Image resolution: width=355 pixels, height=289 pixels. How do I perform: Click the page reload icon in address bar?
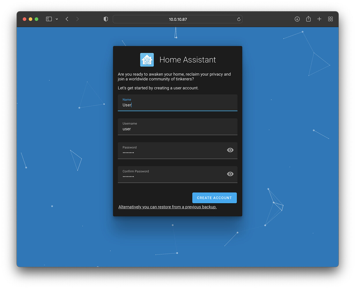point(238,19)
